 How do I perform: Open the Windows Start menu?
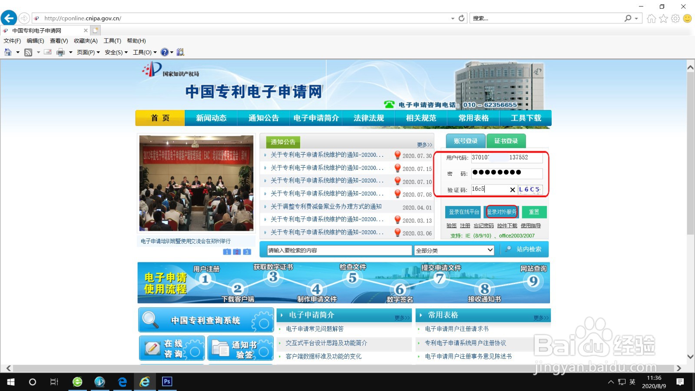(x=11, y=382)
